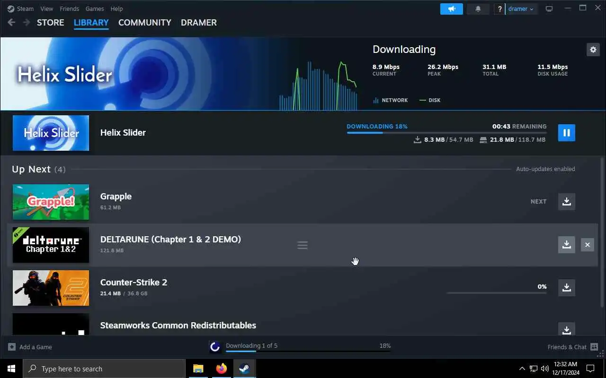Click the 26.2 Mbps peak speed
The image size is (606, 378).
[443, 67]
